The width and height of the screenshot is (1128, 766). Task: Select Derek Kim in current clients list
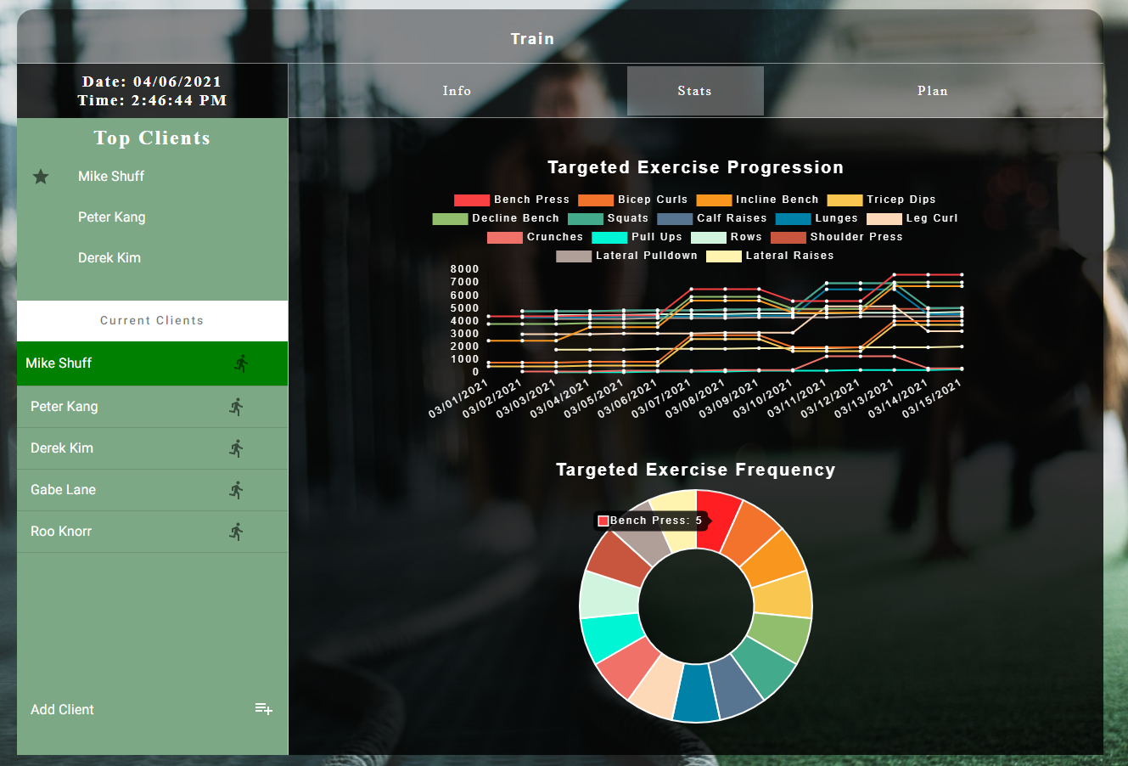coord(153,448)
